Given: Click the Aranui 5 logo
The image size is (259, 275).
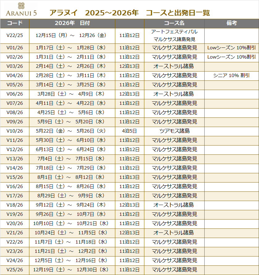Looking at the screenshot, I should coord(21,10).
